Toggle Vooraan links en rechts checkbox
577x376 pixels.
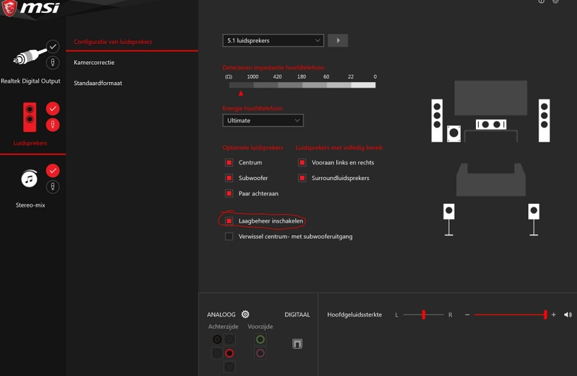[x=302, y=163]
